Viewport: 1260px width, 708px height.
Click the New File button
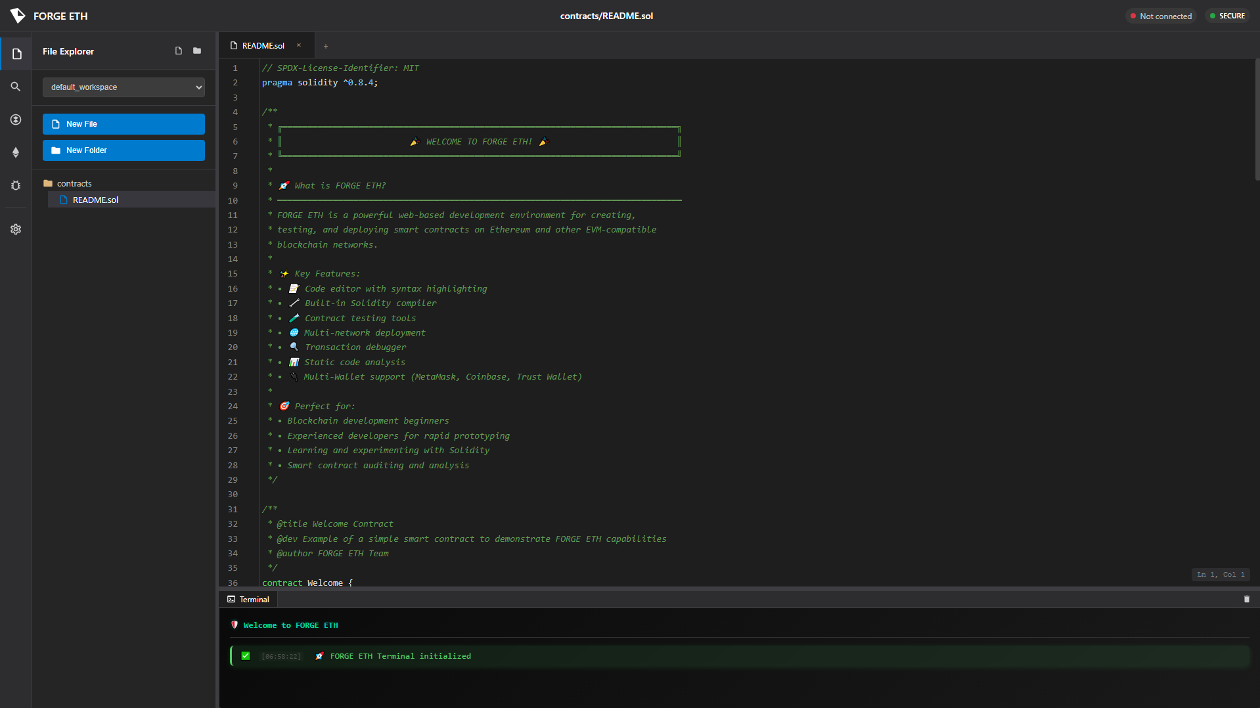tap(124, 124)
